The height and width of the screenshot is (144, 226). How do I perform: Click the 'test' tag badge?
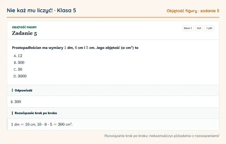pos(199,28)
